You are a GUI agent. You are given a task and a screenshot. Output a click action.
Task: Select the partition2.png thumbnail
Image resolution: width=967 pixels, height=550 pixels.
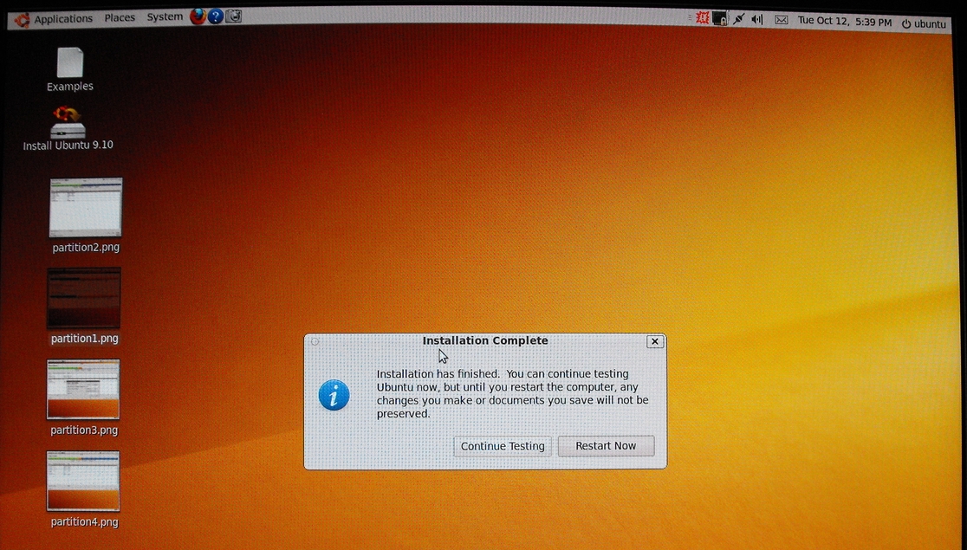tap(86, 208)
